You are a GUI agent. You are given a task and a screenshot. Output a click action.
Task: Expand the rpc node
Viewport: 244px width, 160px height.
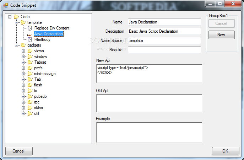[x=23, y=102]
